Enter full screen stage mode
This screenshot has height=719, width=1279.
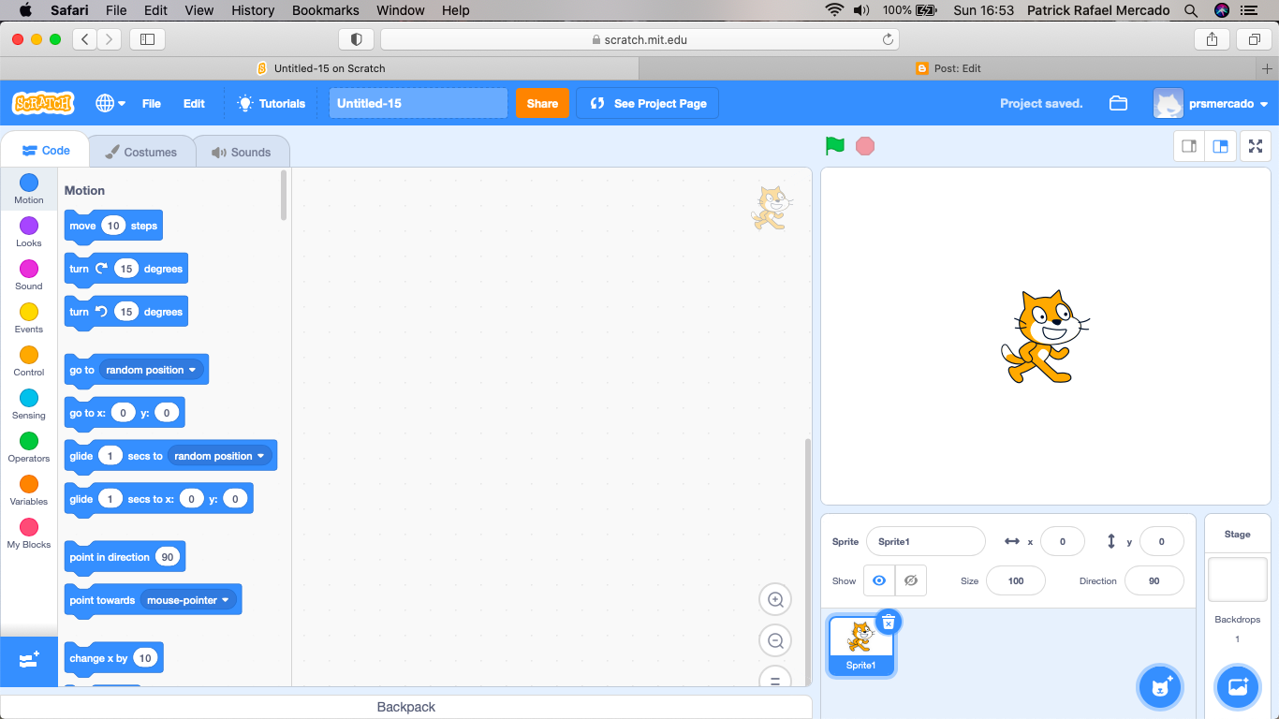[1256, 146]
